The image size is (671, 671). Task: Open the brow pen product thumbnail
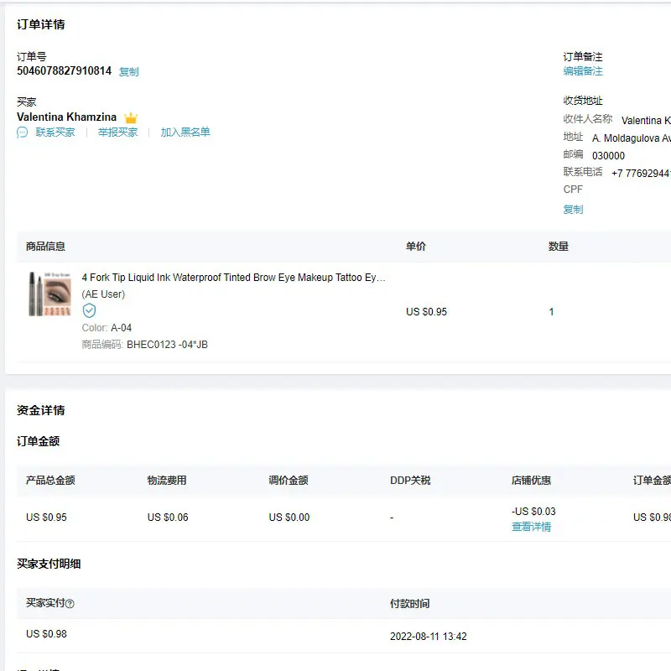49,293
